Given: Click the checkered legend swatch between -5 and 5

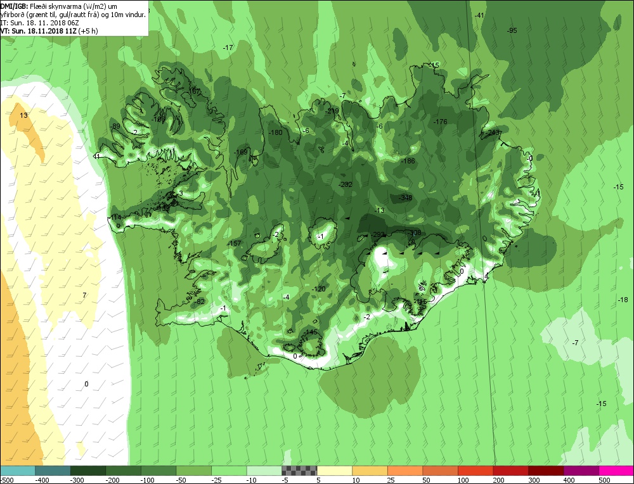Looking at the screenshot, I should click(299, 471).
